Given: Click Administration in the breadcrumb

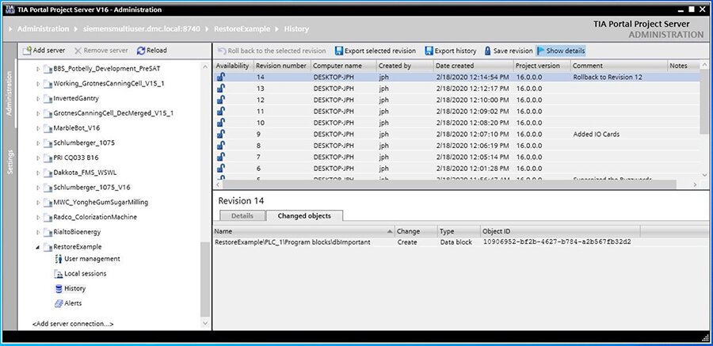Looking at the screenshot, I should 44,29.
